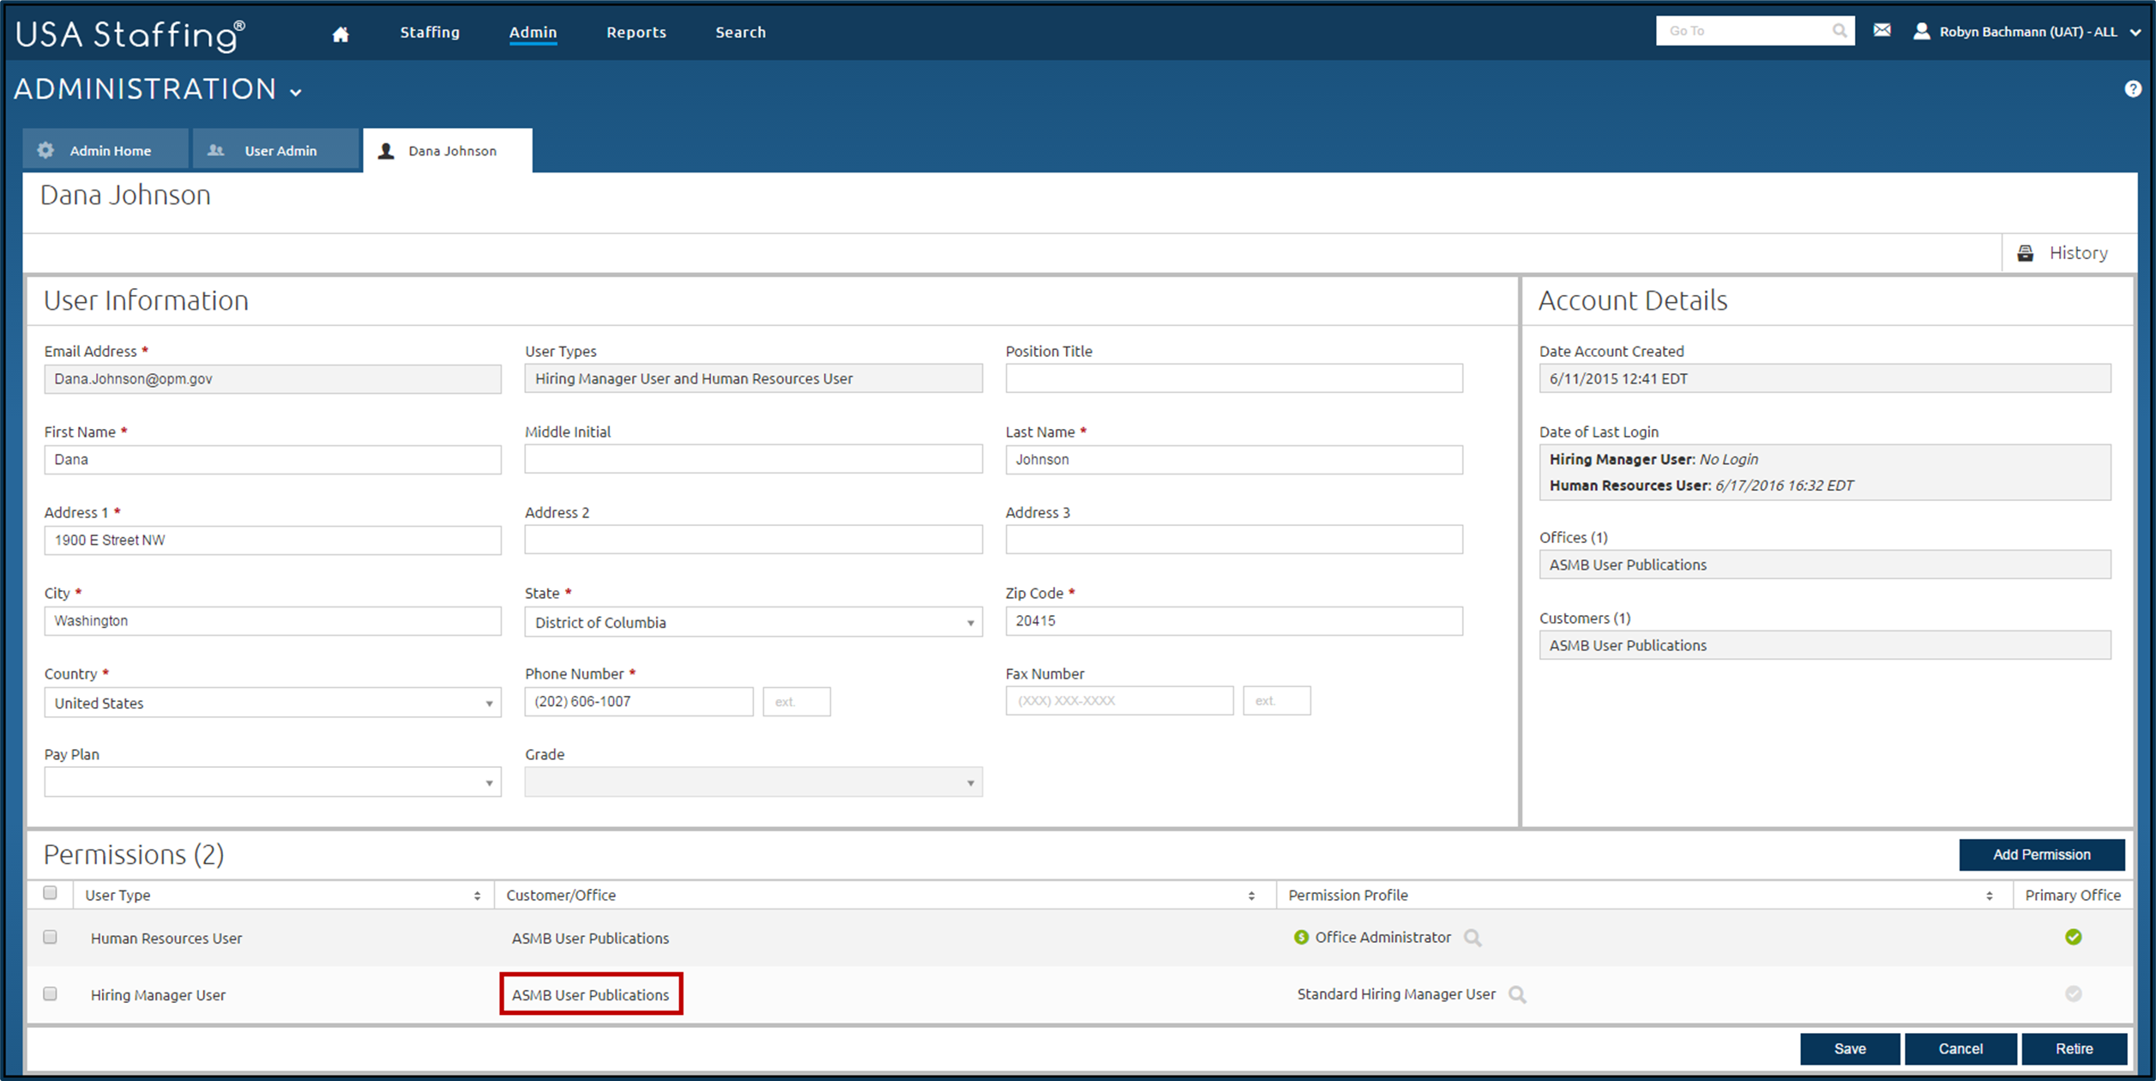Open the Grade dropdown
Viewport: 2156px width, 1081px height.
pos(753,782)
